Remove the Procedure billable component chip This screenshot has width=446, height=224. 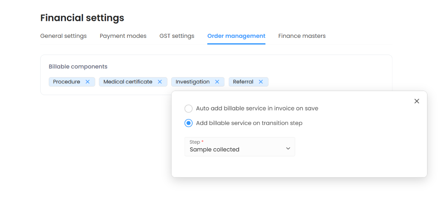click(x=88, y=82)
